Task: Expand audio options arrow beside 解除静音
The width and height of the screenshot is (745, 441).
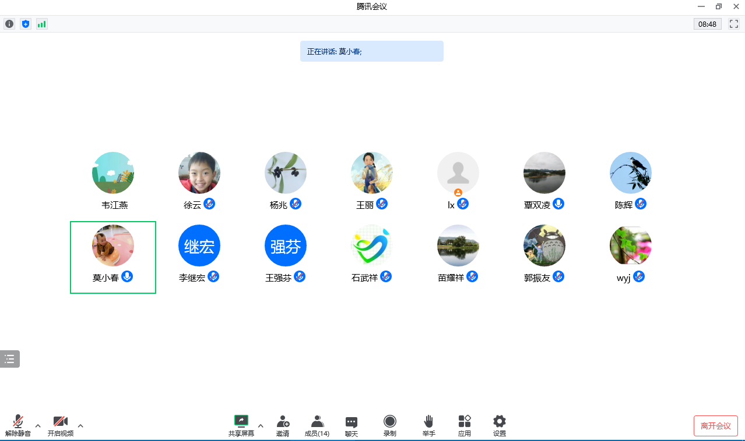Action: [x=38, y=426]
